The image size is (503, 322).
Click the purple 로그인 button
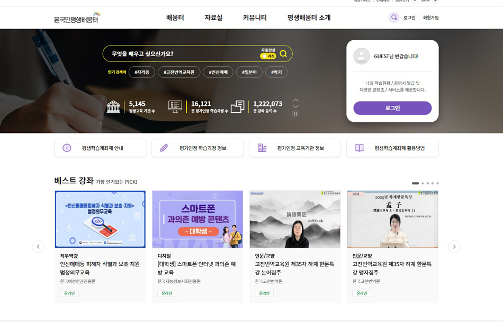pyautogui.click(x=393, y=108)
